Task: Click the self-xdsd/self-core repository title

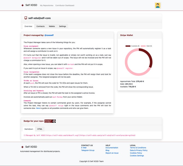Action: [x=39, y=18]
